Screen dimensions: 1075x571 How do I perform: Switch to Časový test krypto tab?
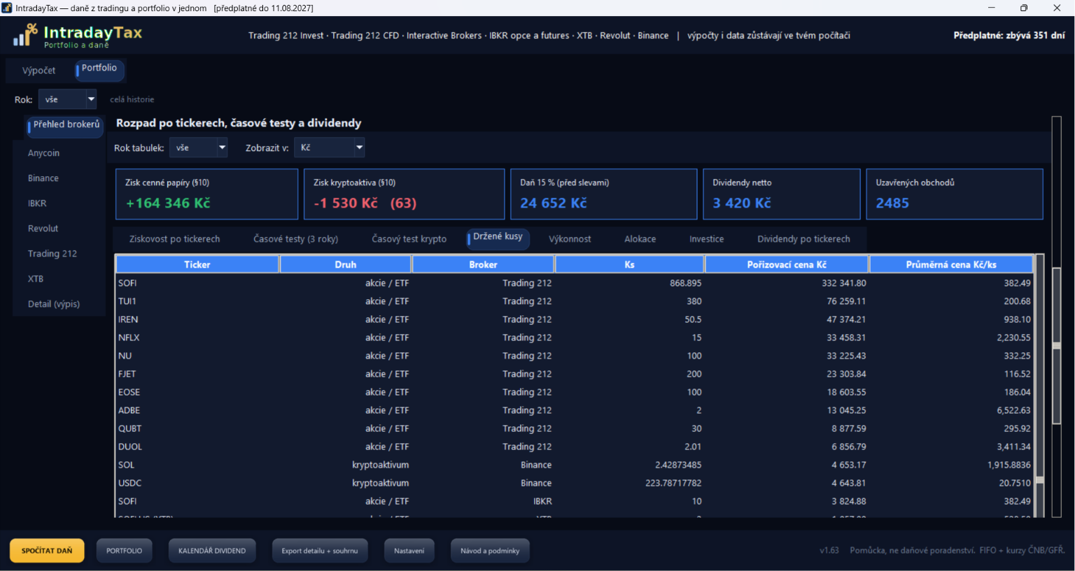pyautogui.click(x=409, y=239)
